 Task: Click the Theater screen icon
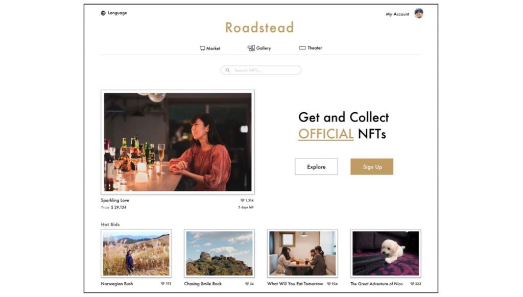click(x=302, y=48)
